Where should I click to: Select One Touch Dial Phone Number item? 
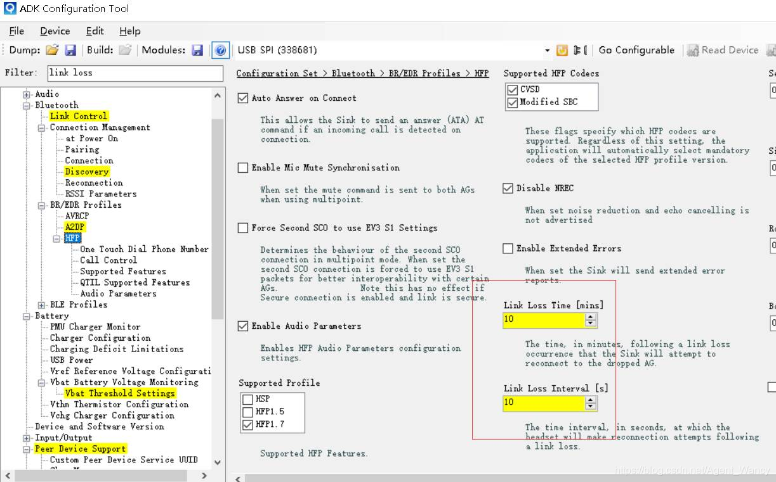[144, 250]
